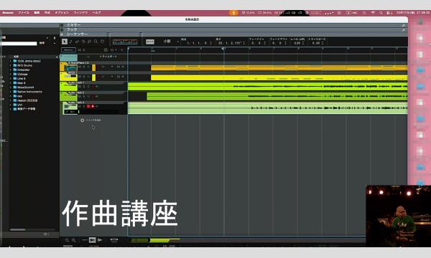
Task: Click the transpose value stepper
Action: tap(323, 43)
